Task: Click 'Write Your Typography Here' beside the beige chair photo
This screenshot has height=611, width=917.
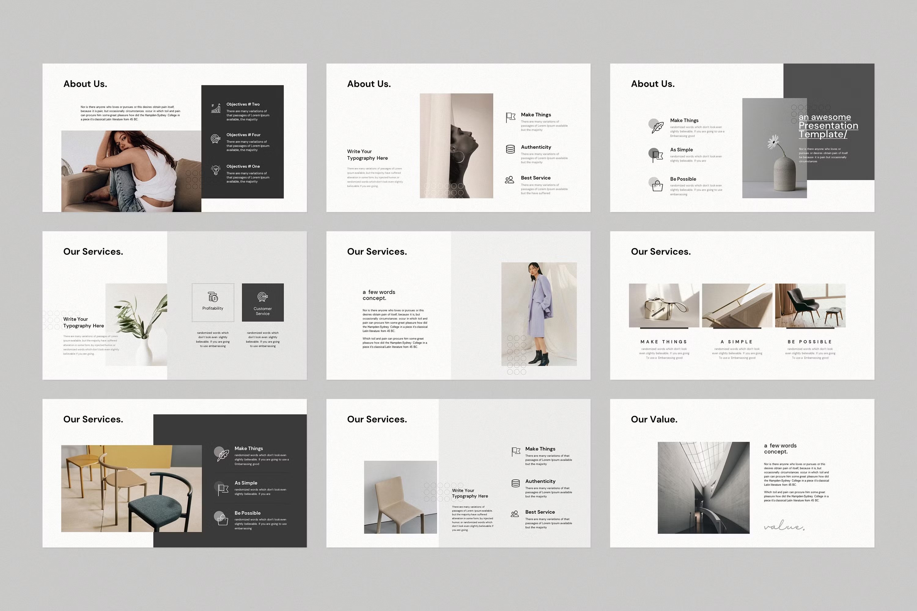Action: [470, 493]
